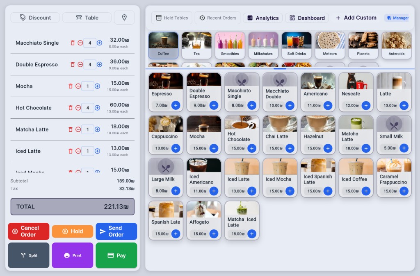The width and height of the screenshot is (420, 276).
Task: Add Matcha Iced Latte with plus
Action: (x=252, y=234)
